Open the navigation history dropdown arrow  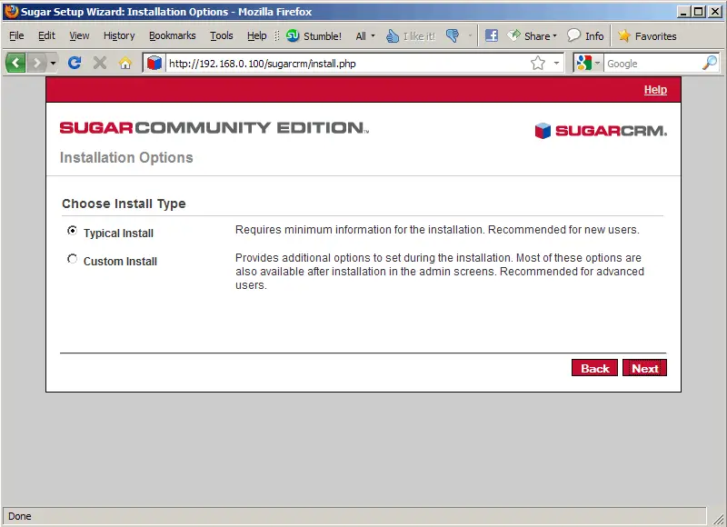[x=53, y=63]
